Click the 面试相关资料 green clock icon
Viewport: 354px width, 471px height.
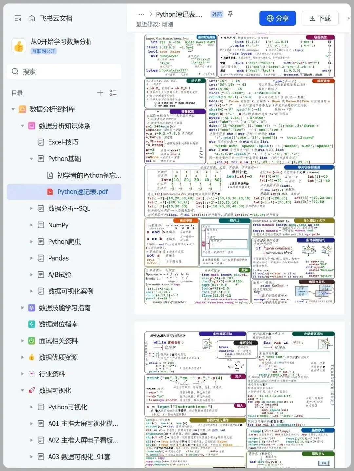pos(32,341)
